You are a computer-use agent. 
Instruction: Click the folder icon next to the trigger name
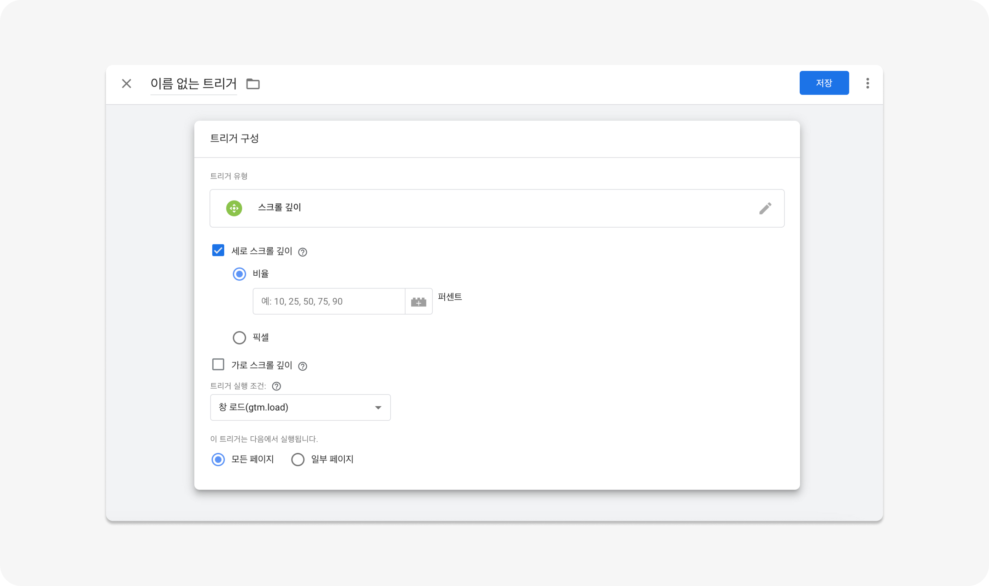pos(253,84)
